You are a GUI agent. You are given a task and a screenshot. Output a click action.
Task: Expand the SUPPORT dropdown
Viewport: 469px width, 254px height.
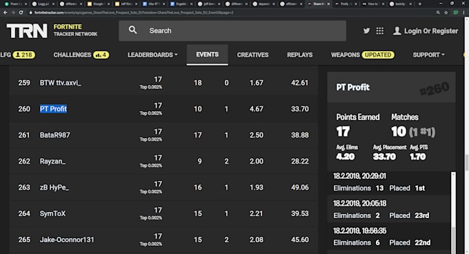[x=428, y=55]
